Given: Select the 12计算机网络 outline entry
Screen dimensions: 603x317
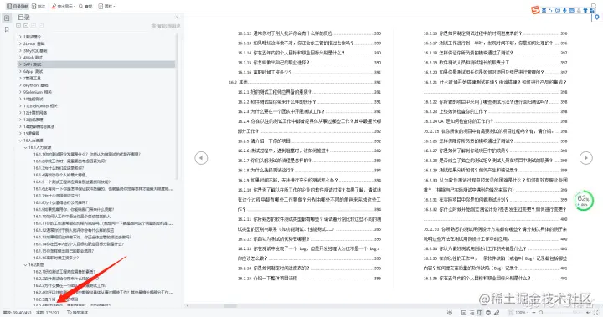Looking at the screenshot, I should point(35,113).
